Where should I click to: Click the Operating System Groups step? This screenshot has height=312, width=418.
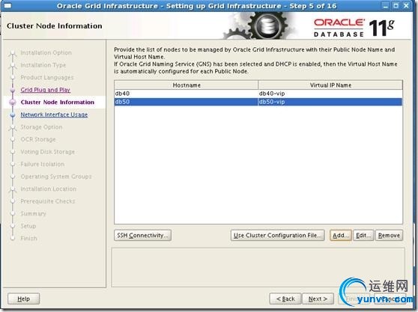(x=56, y=177)
